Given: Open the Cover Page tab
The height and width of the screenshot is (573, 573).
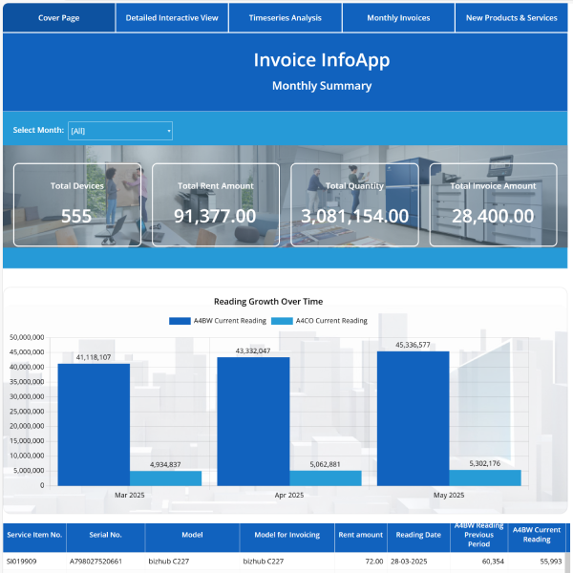Looking at the screenshot, I should (59, 17).
